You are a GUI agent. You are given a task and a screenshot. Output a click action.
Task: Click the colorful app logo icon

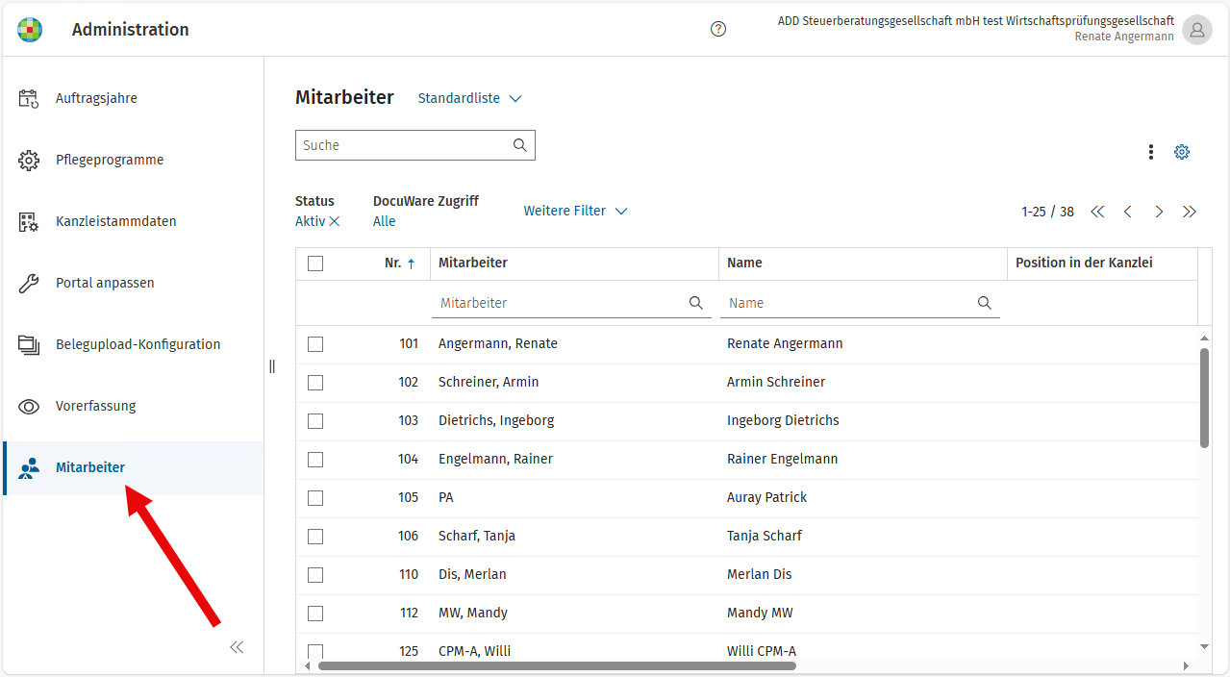tap(30, 30)
